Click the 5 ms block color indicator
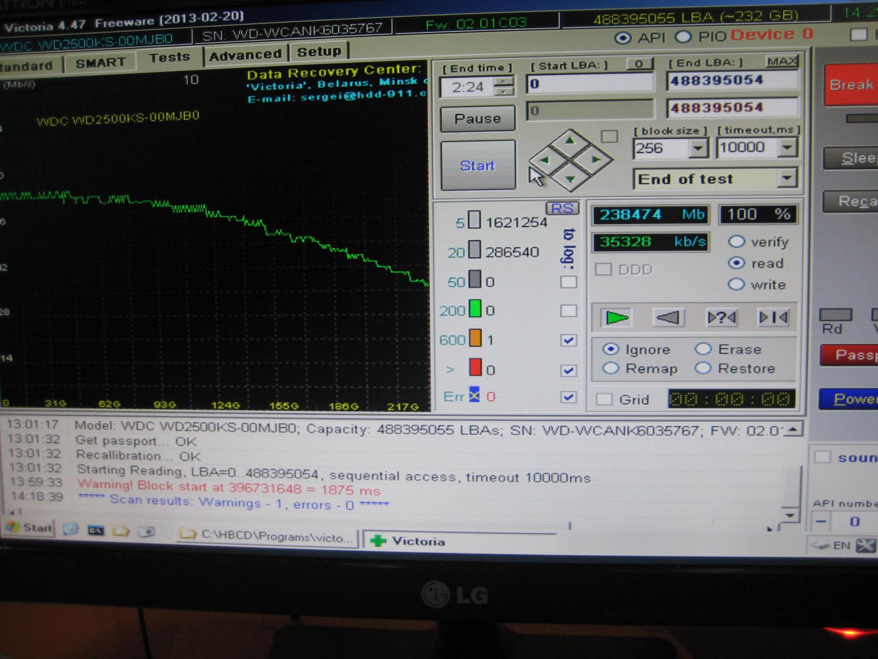Image resolution: width=878 pixels, height=659 pixels. click(x=474, y=220)
